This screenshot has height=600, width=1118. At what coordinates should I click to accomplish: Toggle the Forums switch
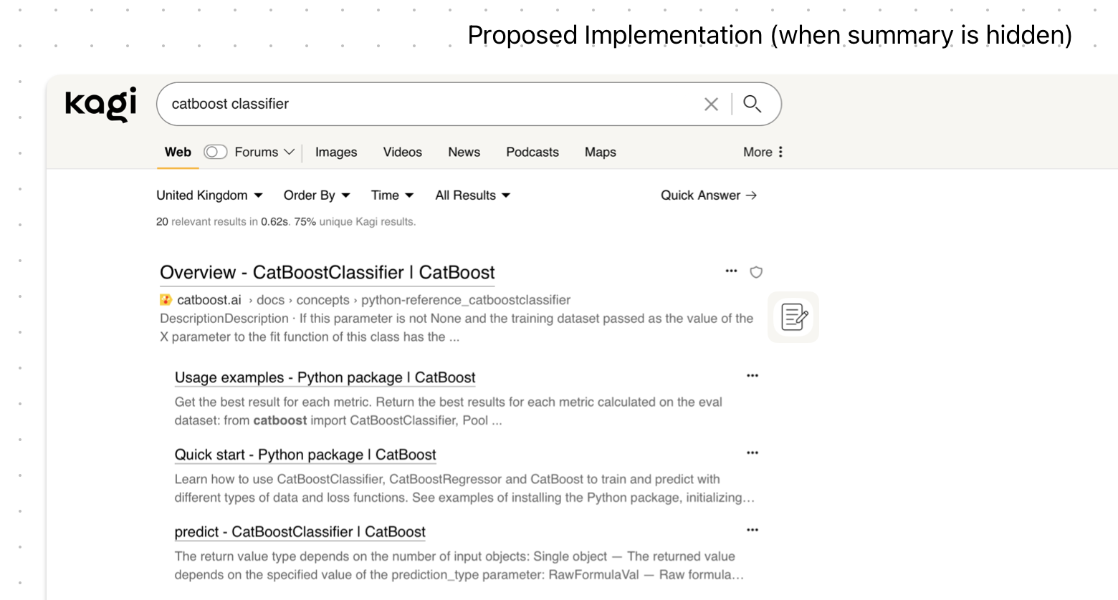tap(215, 152)
